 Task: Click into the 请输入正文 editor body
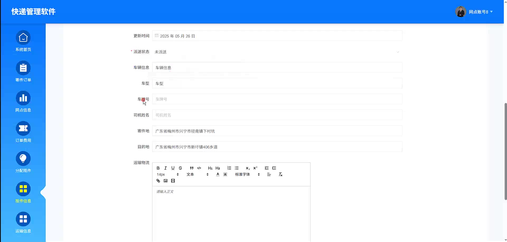coord(231,214)
